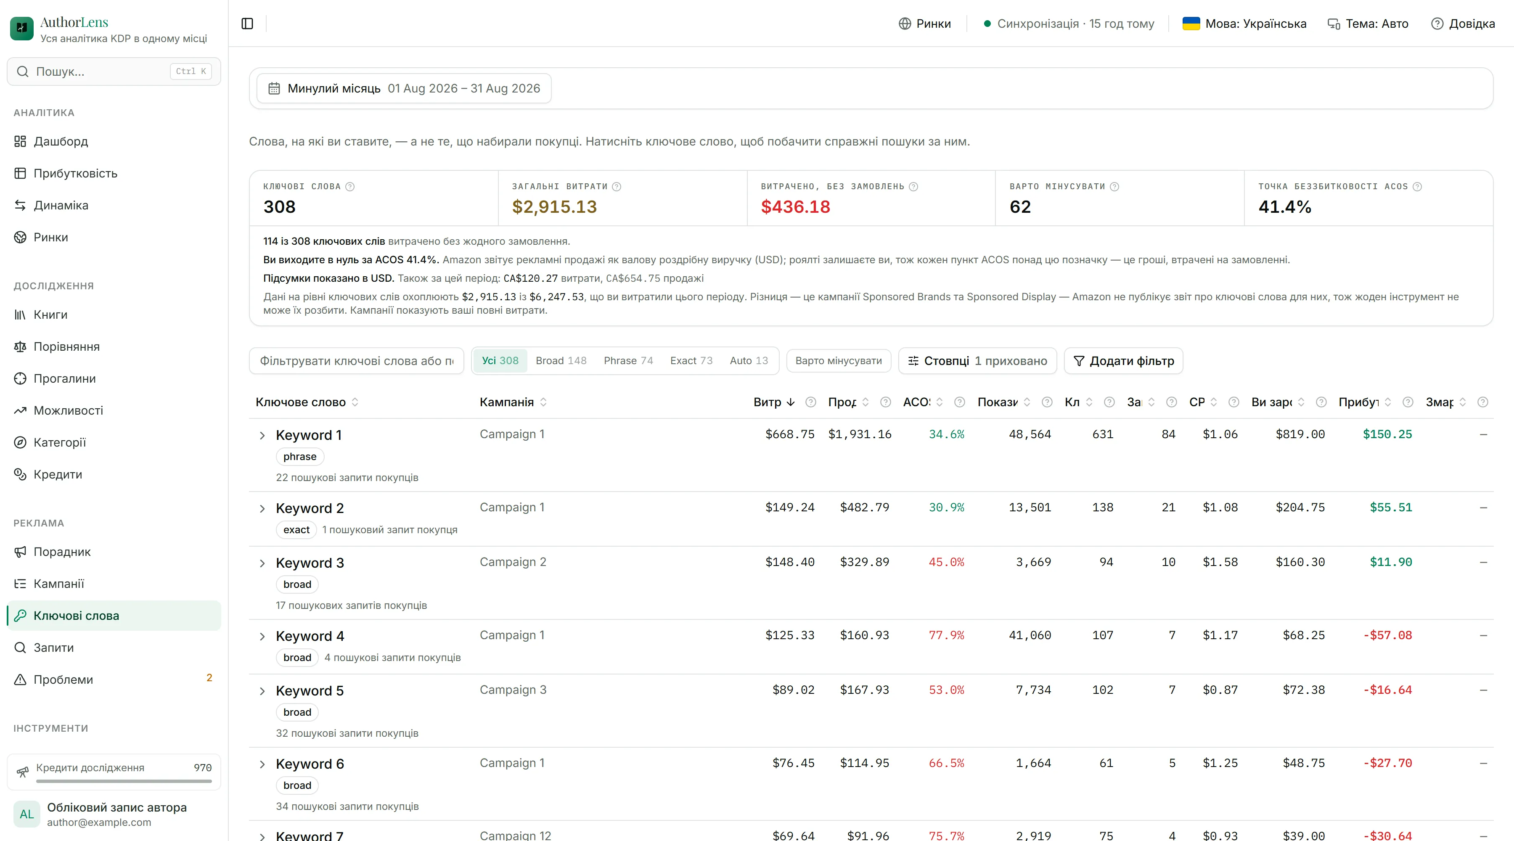Select the Broad 148 tab
Image resolution: width=1514 pixels, height=841 pixels.
pos(561,361)
